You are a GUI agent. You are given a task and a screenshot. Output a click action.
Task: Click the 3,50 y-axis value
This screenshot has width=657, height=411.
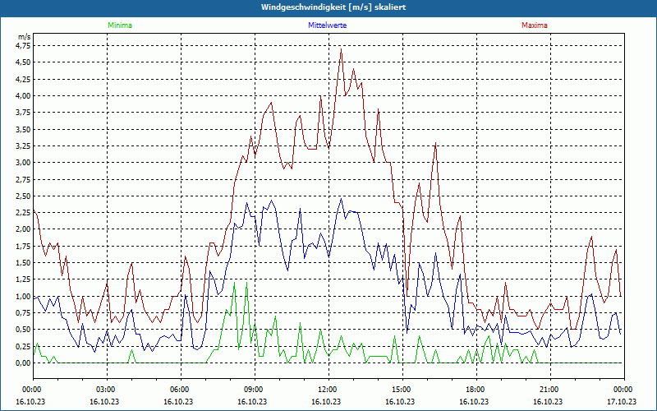pyautogui.click(x=23, y=129)
